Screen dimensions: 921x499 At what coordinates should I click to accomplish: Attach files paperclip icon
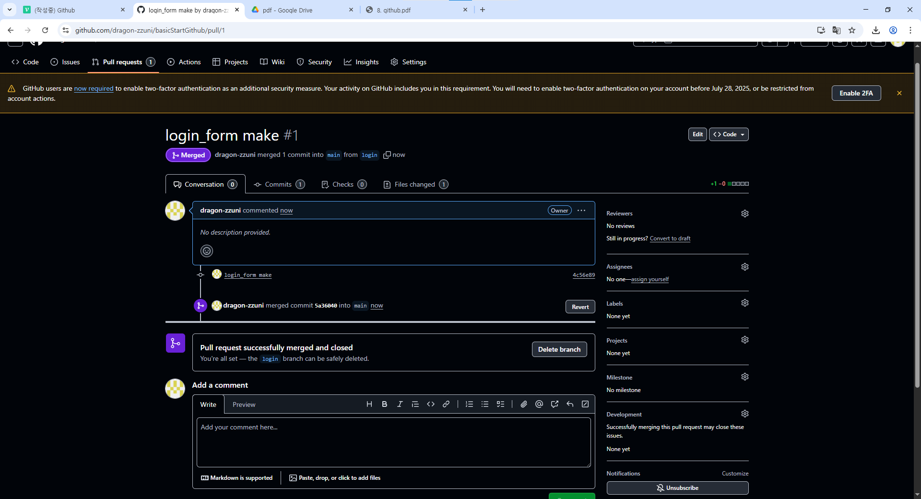524,404
